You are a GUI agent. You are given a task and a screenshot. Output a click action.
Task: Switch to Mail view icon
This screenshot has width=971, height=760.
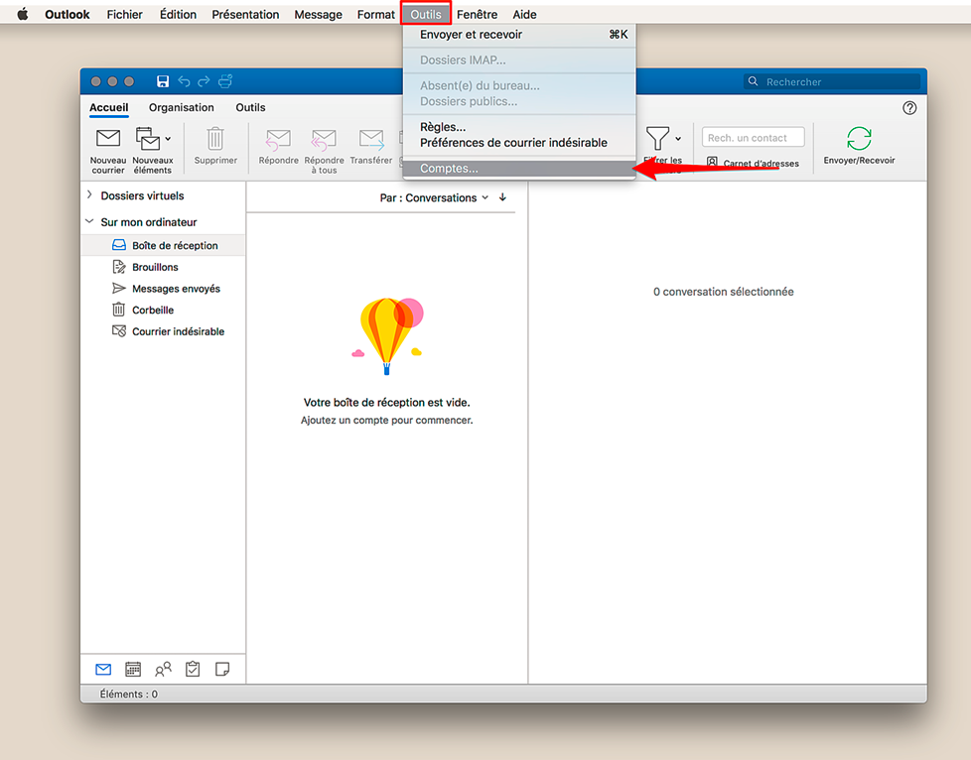(x=103, y=669)
